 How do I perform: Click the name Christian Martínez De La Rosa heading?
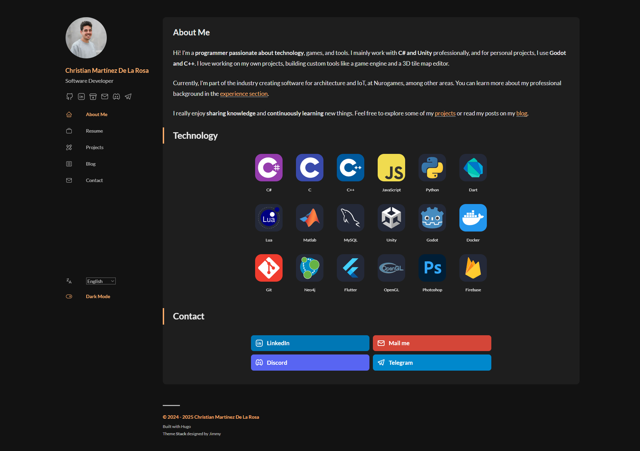(x=107, y=70)
